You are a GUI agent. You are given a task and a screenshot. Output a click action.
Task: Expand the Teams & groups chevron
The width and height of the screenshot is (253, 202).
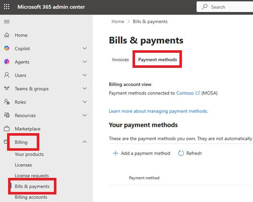[85, 88]
